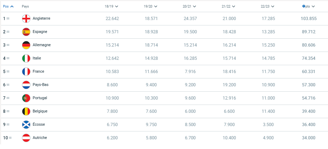Click the Italie flag icon
This screenshot has height=149, width=328.
point(26,58)
